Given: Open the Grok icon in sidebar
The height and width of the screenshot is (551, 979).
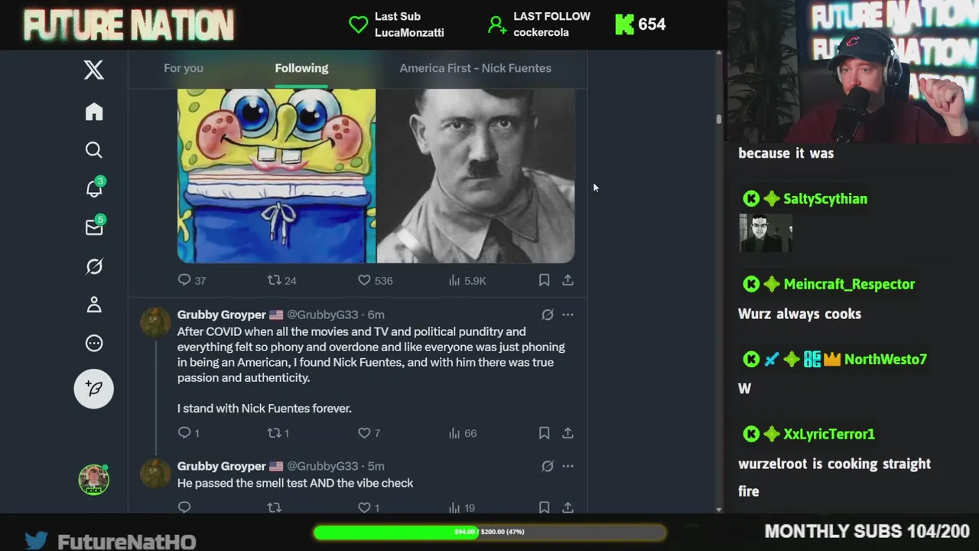Looking at the screenshot, I should tap(93, 266).
